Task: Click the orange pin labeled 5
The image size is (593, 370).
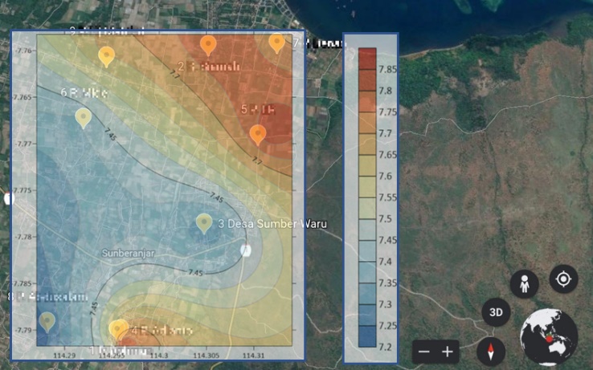Action: pyautogui.click(x=257, y=133)
